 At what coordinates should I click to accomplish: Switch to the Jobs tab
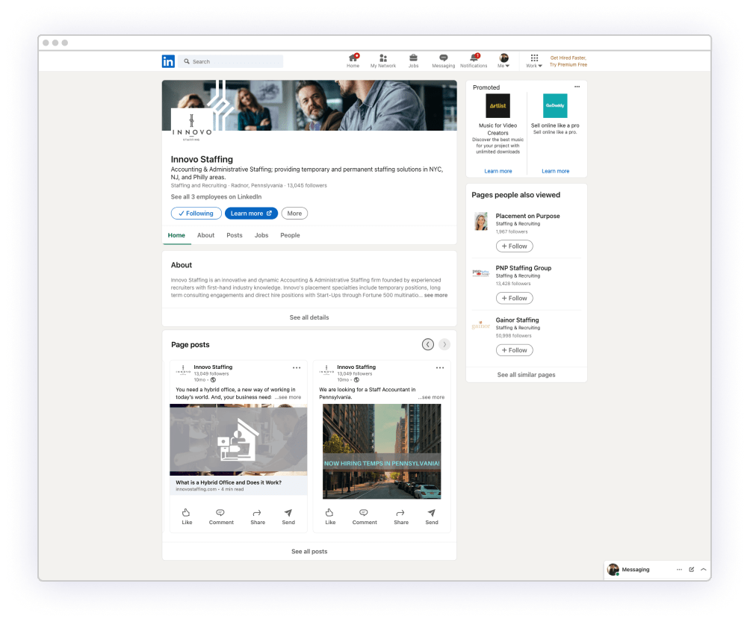(x=261, y=235)
